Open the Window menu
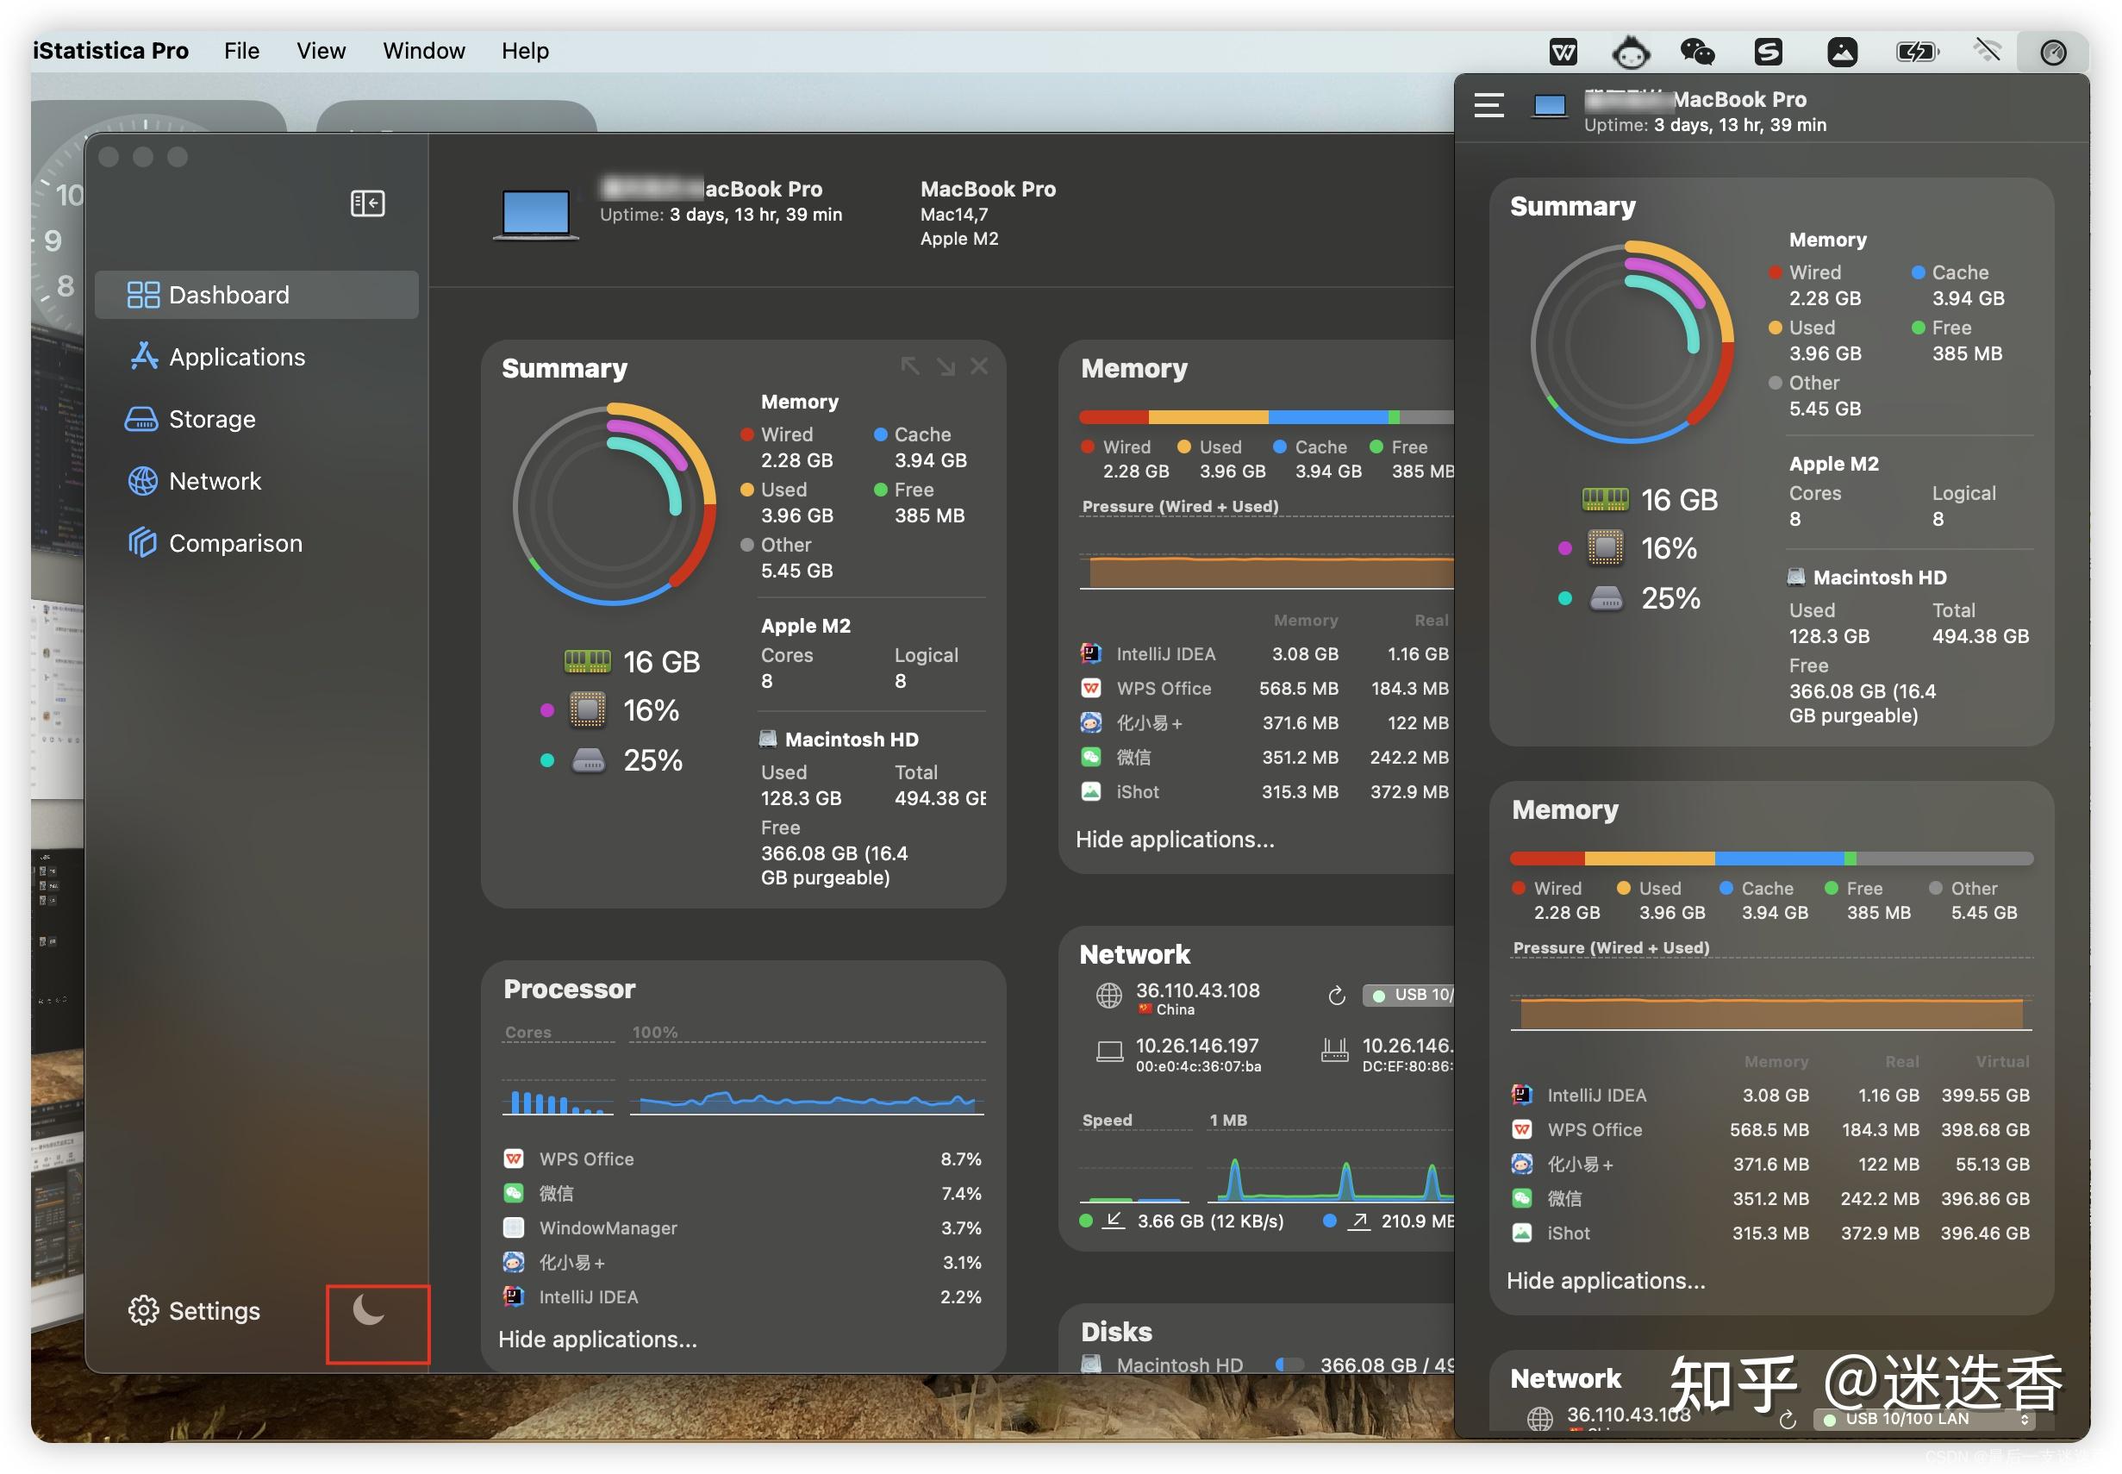 [423, 51]
